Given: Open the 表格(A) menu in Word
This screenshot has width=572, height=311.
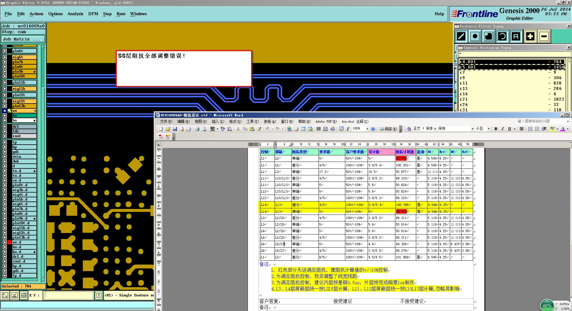Looking at the screenshot, I should pos(270,121).
